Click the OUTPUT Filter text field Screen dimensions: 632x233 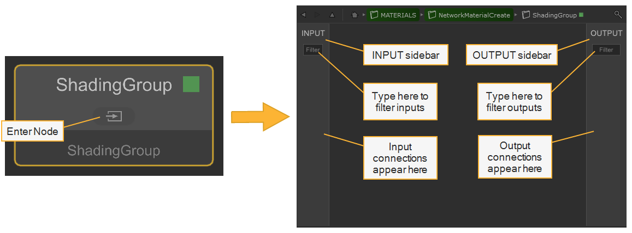click(x=606, y=50)
